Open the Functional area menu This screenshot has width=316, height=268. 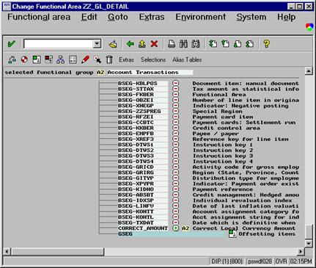(x=39, y=17)
